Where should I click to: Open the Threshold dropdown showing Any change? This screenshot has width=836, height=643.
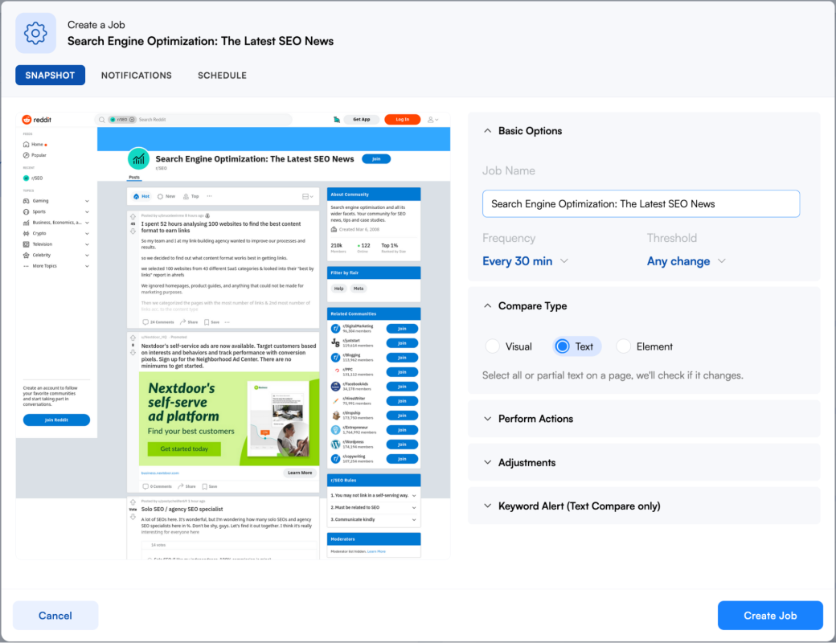tap(686, 261)
